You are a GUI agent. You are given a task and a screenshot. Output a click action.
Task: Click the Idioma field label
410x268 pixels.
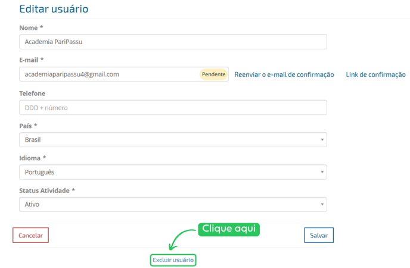click(x=33, y=158)
